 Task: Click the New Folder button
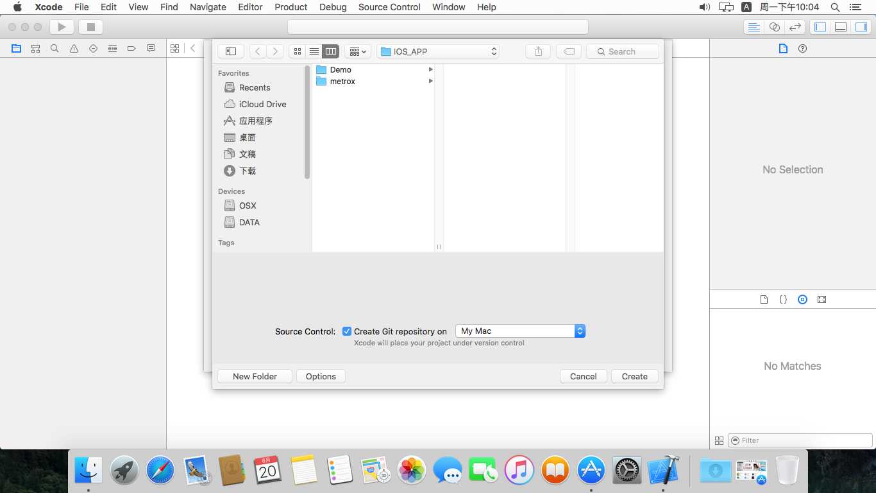255,376
